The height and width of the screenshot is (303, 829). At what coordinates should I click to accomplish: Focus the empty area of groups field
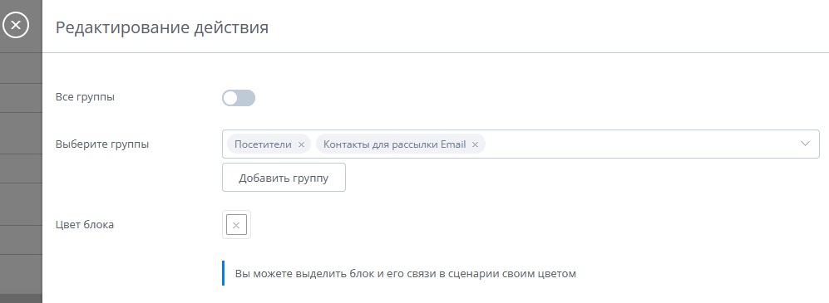[x=639, y=144]
